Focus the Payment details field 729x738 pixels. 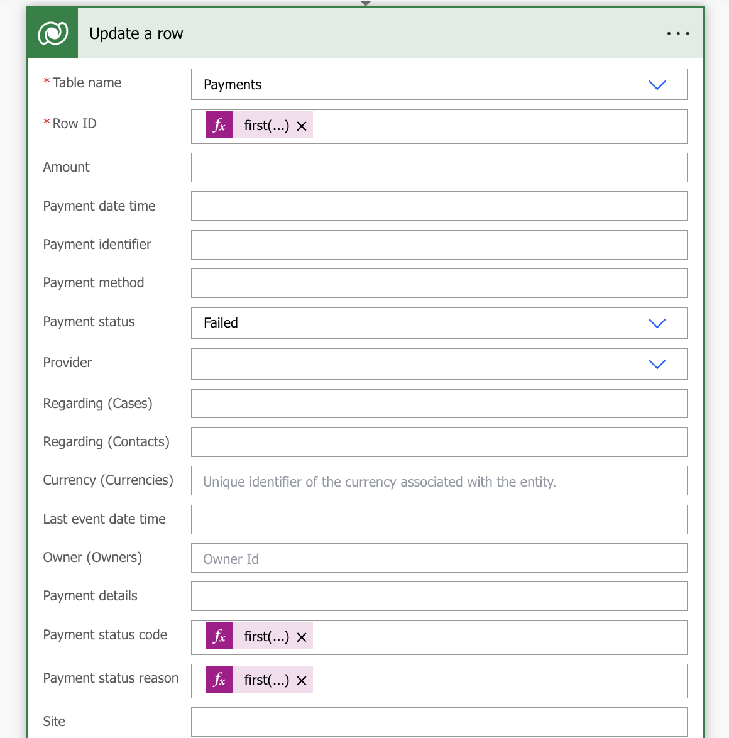(x=439, y=596)
